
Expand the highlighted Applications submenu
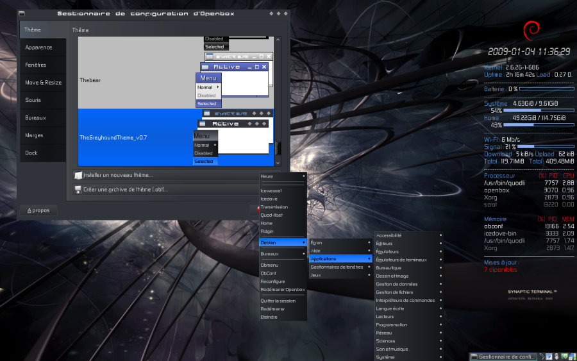point(340,258)
